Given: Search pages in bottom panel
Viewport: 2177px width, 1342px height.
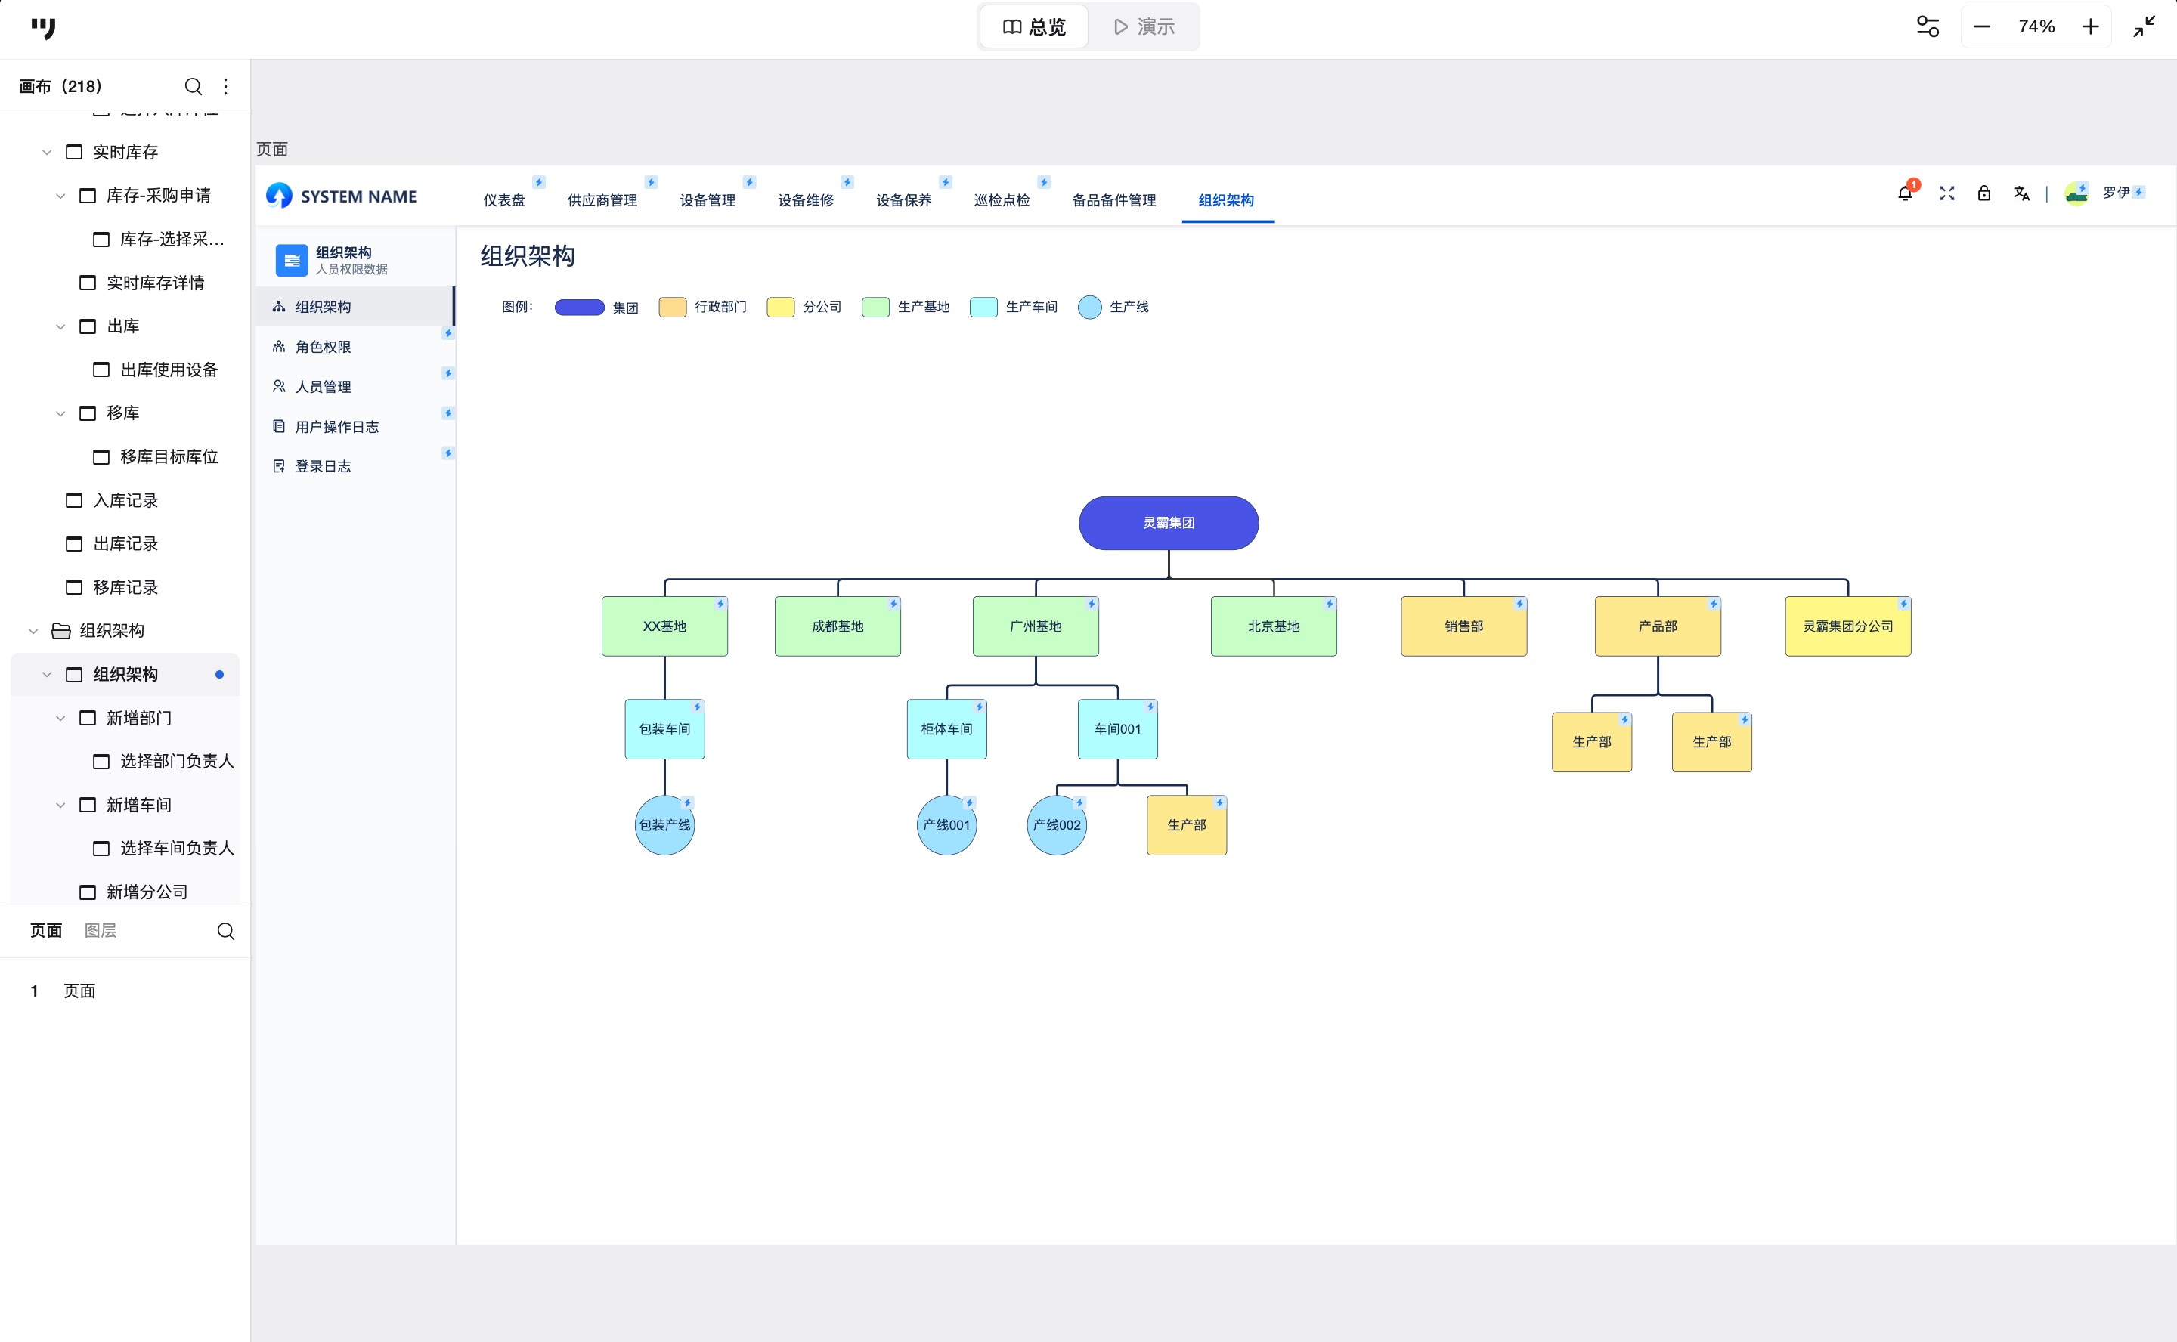Looking at the screenshot, I should pyautogui.click(x=225, y=931).
